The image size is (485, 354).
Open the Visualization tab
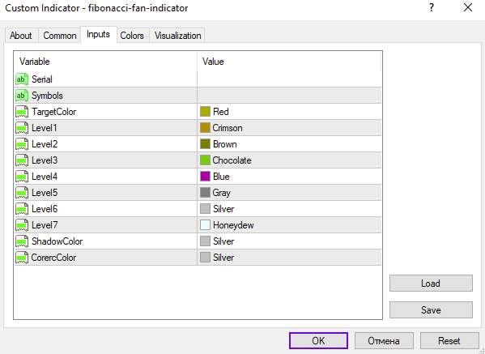pyautogui.click(x=178, y=36)
